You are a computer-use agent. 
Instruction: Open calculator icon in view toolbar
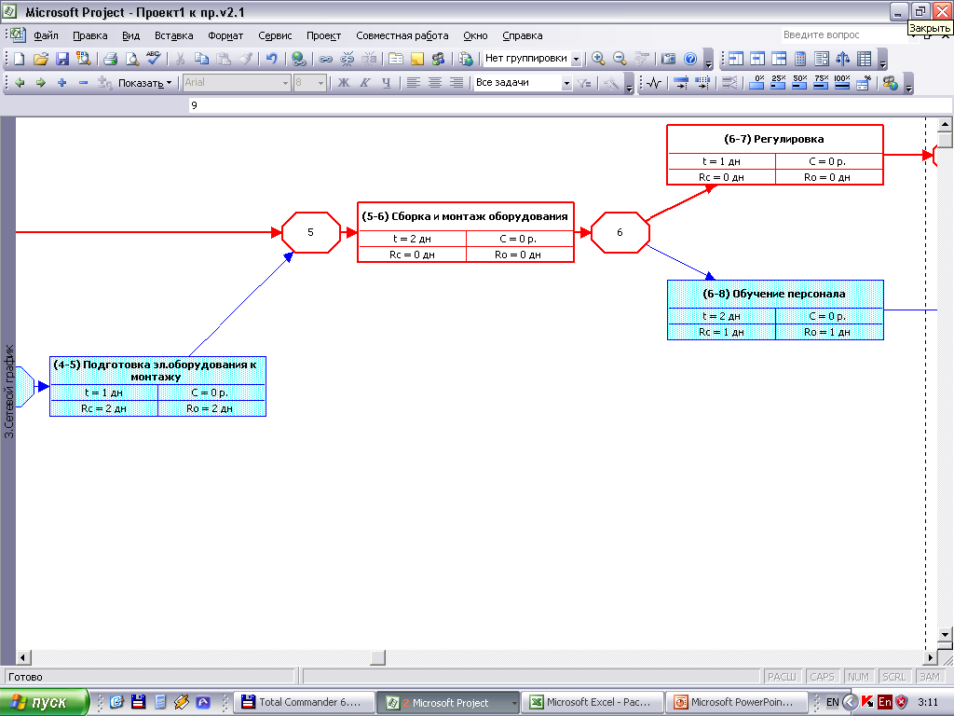coord(800,59)
